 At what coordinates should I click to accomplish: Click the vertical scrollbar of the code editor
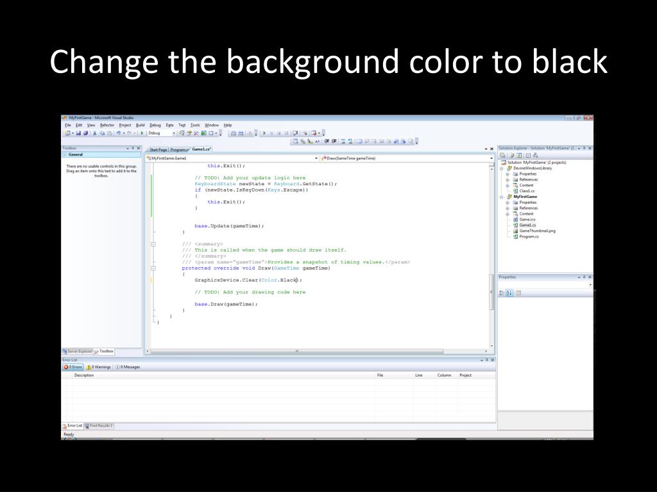point(491,291)
